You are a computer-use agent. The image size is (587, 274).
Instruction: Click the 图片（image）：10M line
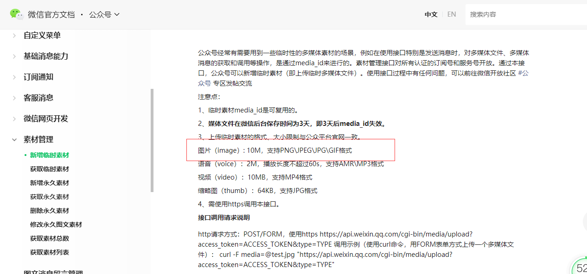[x=275, y=151]
